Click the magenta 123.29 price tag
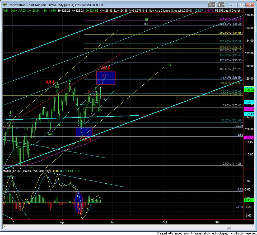The image size is (257, 235). point(249,109)
